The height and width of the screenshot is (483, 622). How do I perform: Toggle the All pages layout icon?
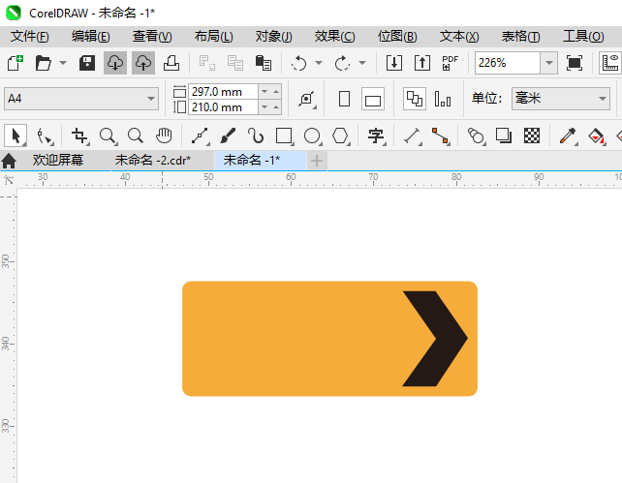tap(415, 99)
